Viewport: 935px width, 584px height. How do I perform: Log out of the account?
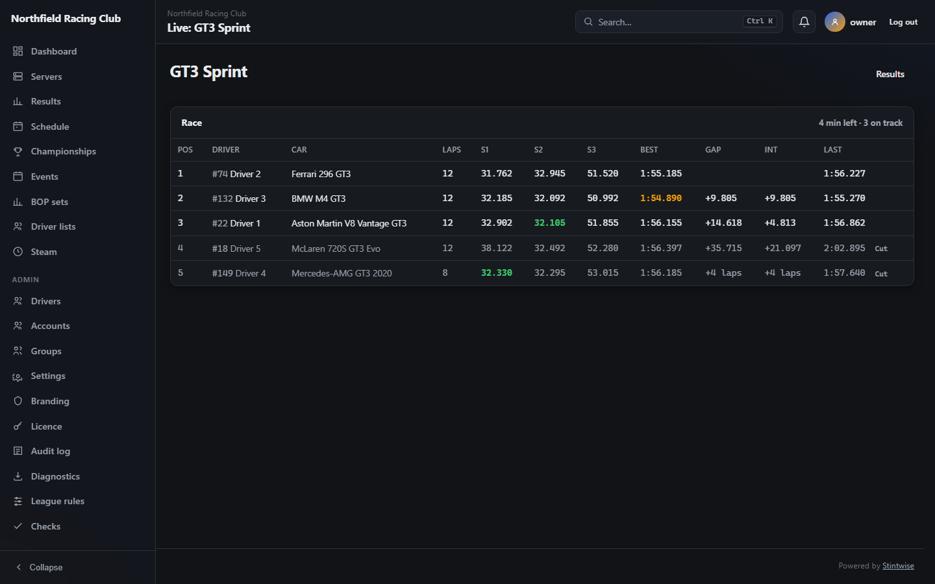click(x=903, y=22)
